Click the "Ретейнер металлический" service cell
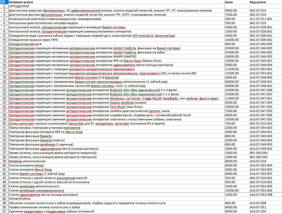 coord(27,161)
